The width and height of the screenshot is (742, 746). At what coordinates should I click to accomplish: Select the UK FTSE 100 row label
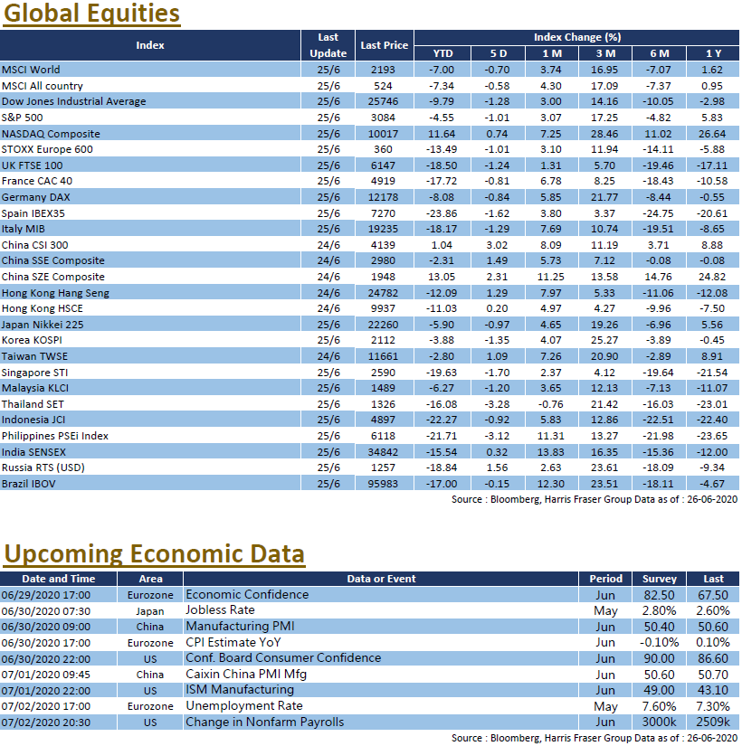[33, 165]
